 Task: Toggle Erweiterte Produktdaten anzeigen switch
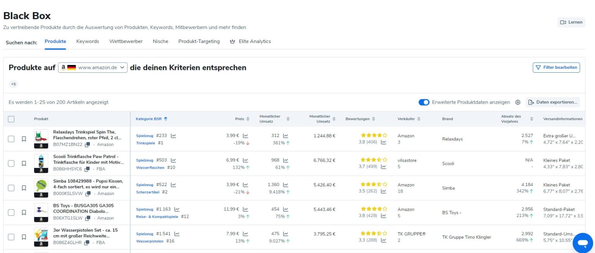pyautogui.click(x=424, y=103)
